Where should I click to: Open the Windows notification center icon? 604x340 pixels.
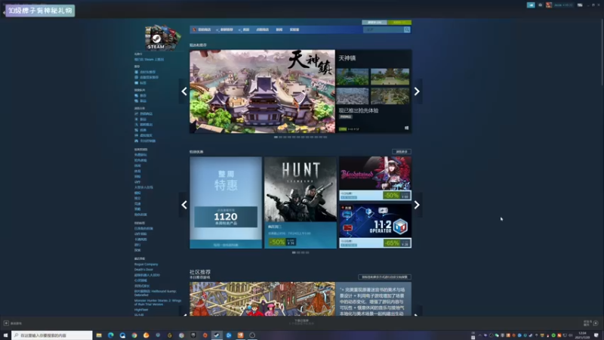596,335
